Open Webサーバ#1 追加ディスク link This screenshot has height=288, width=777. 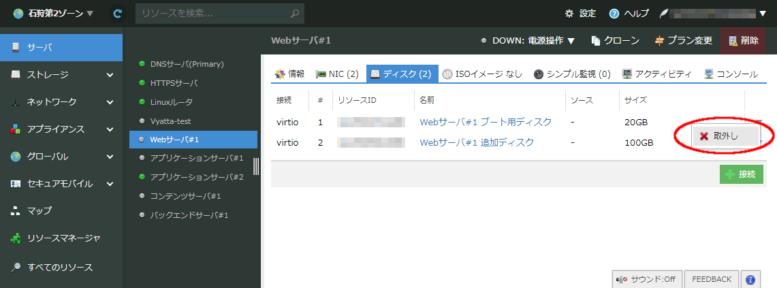coord(477,142)
